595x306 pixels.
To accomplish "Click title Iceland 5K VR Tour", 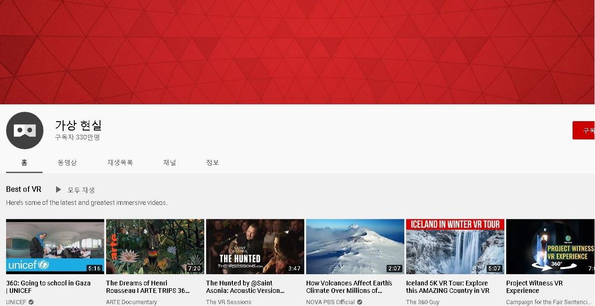I will [x=448, y=287].
